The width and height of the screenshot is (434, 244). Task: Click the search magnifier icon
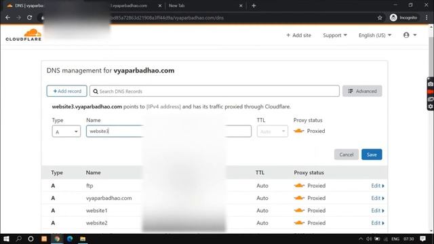coord(96,91)
